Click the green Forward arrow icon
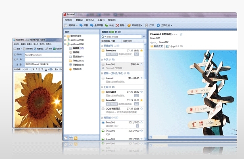This screenshot has height=159, width=244. coord(106,25)
